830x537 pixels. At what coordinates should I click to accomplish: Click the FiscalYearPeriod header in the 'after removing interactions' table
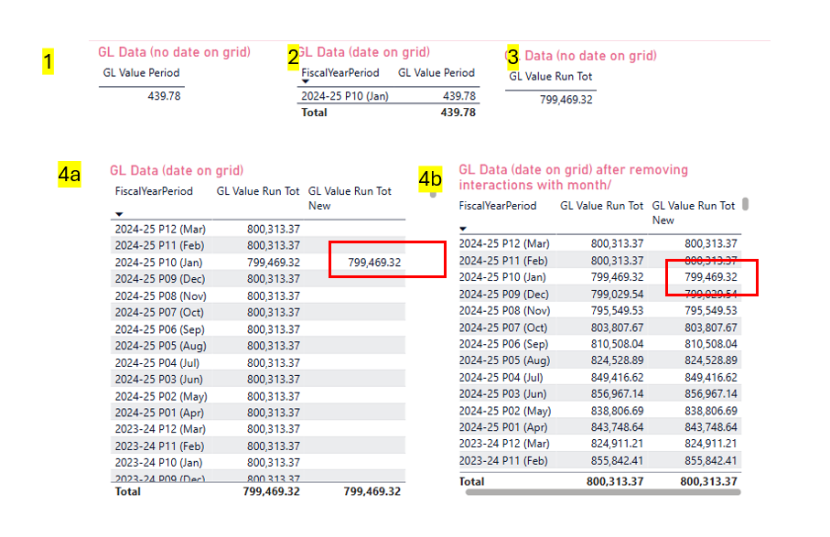pyautogui.click(x=498, y=205)
